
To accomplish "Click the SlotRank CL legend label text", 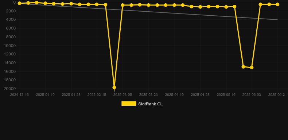I will pyautogui.click(x=151, y=104).
